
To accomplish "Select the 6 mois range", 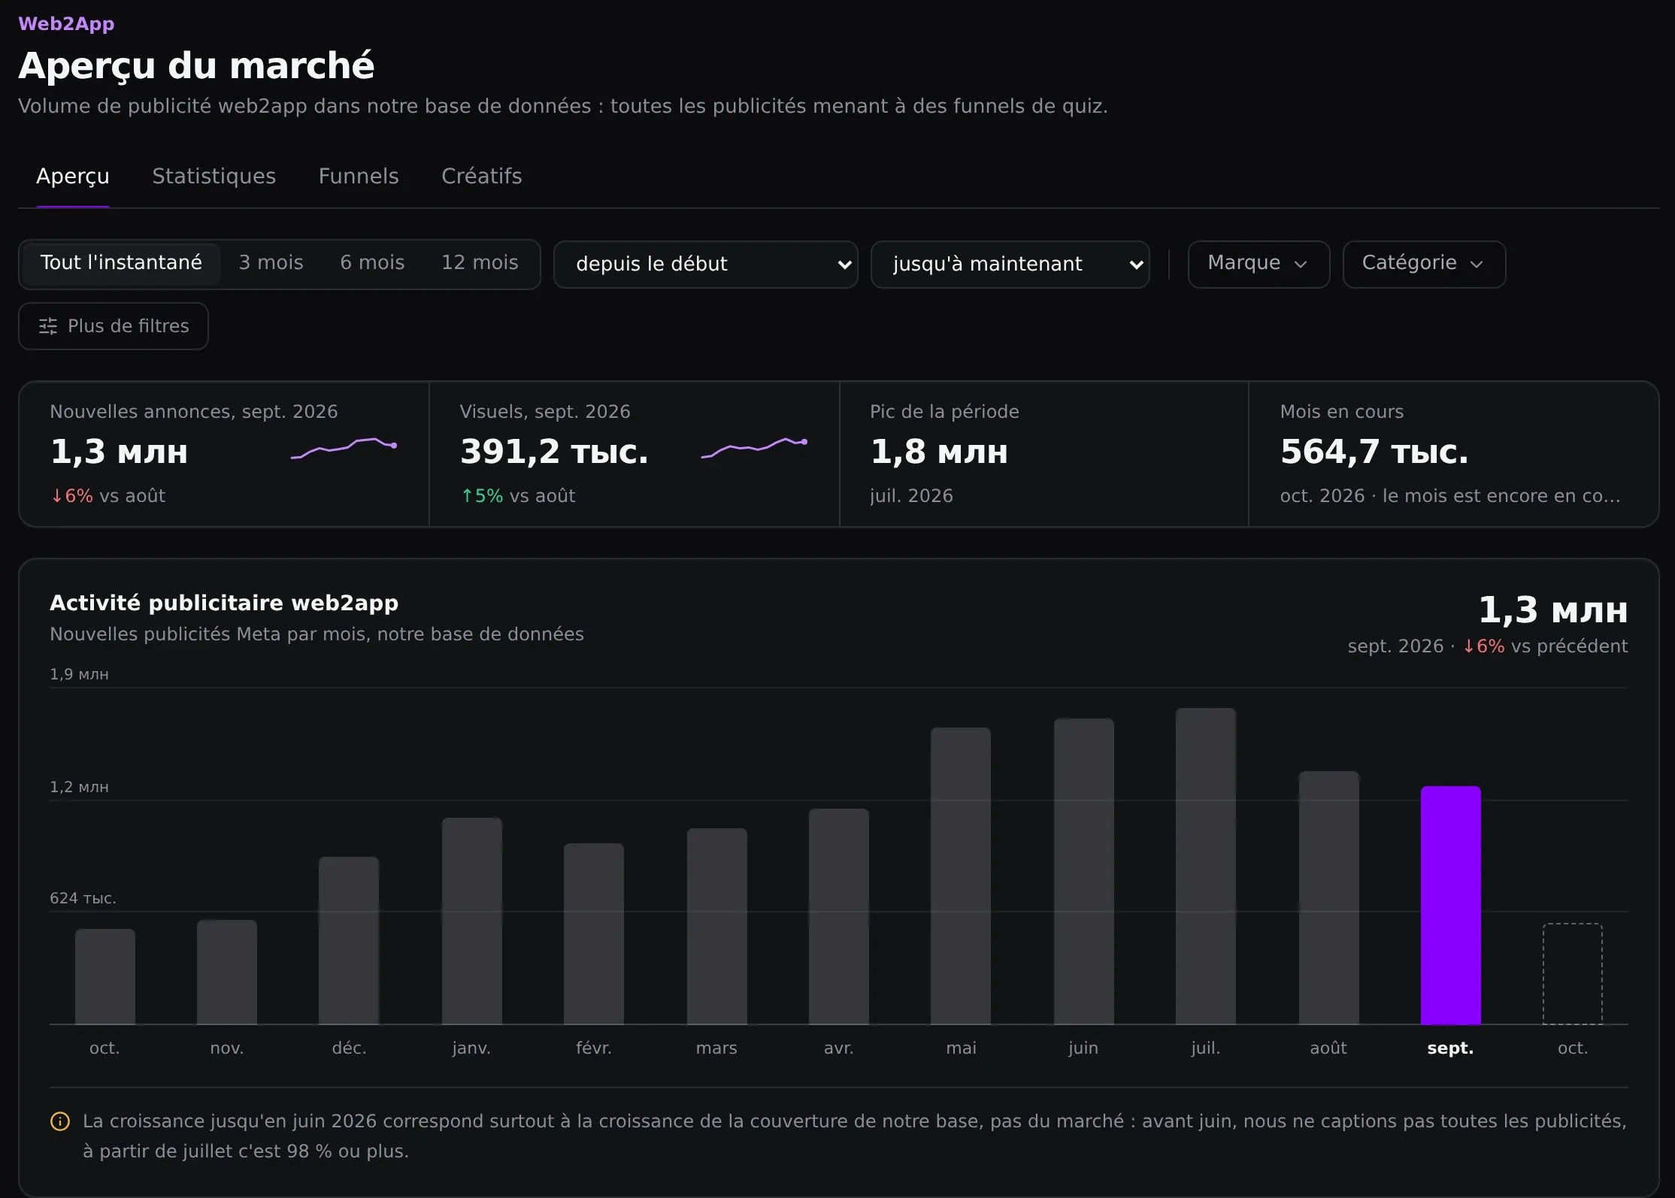I will pos(372,263).
